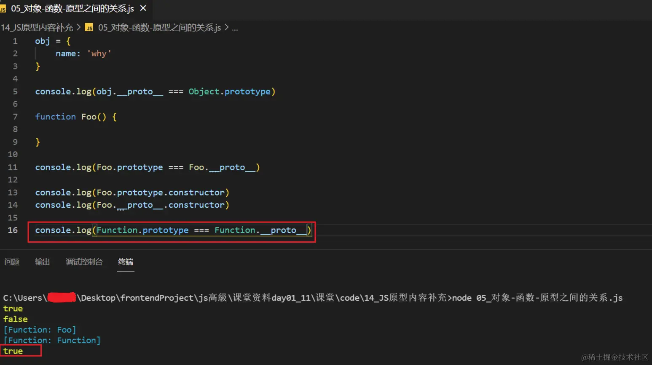Screen dimensions: 652x365
Task: Click the obj variable on line 1
Action: (43, 41)
